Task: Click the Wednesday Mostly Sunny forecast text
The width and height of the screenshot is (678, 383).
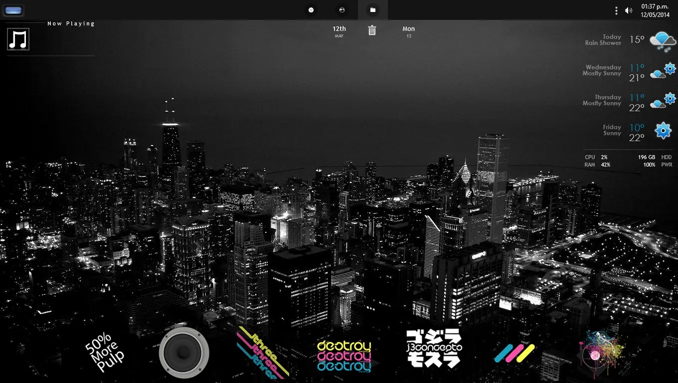Action: (x=602, y=70)
